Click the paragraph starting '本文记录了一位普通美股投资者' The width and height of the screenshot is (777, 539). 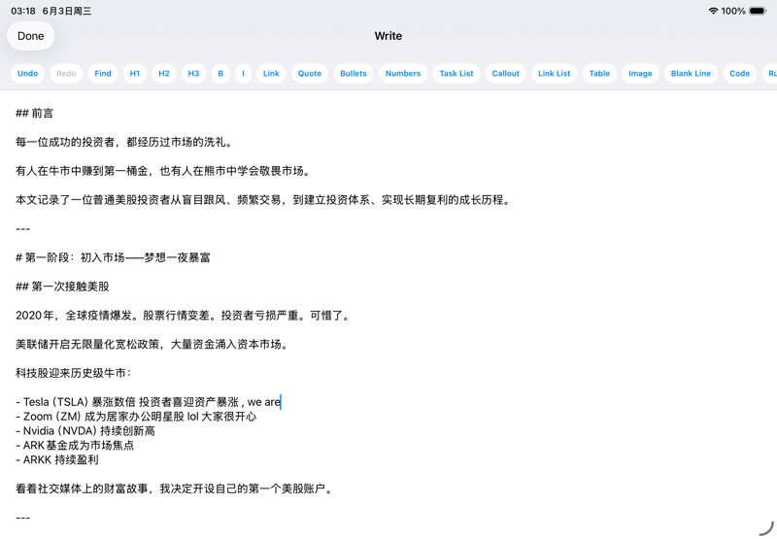263,200
